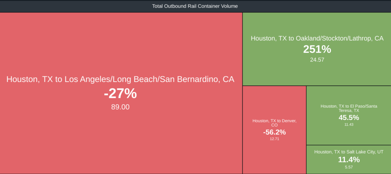Select the Houston to El Paso/Santa Teresa label
The width and height of the screenshot is (391, 174).
click(x=349, y=108)
